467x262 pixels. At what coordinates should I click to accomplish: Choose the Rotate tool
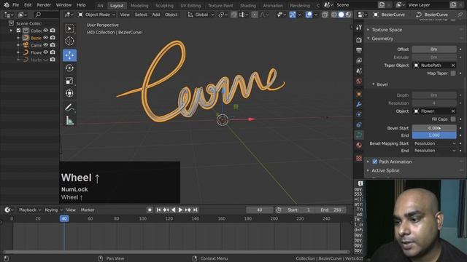point(69,68)
